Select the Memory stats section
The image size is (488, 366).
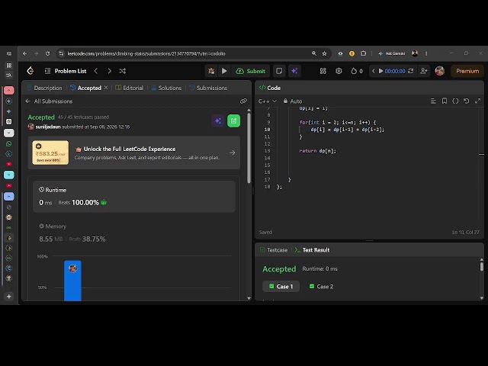pos(134,233)
